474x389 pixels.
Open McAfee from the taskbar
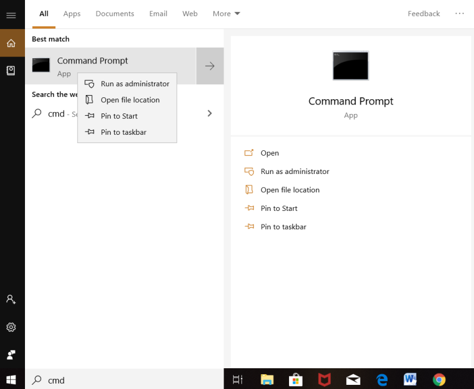(x=324, y=379)
